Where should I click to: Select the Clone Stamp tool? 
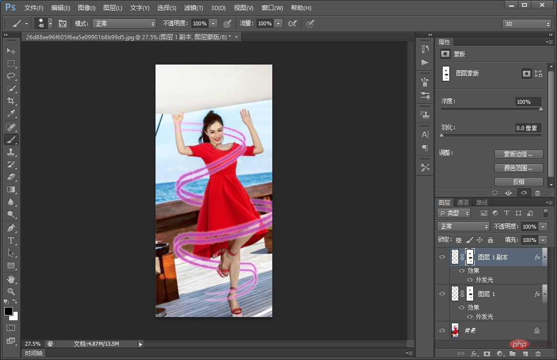(11, 152)
